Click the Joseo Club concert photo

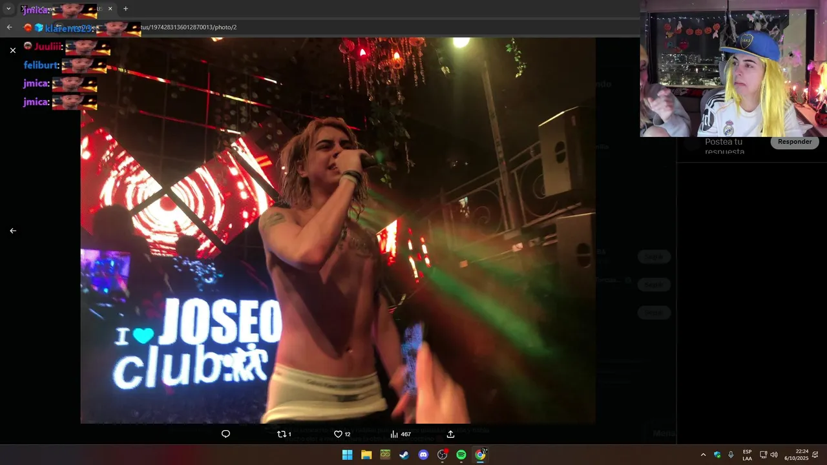pos(338,231)
